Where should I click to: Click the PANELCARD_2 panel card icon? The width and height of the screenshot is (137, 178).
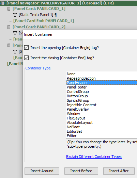click(x=9, y=27)
